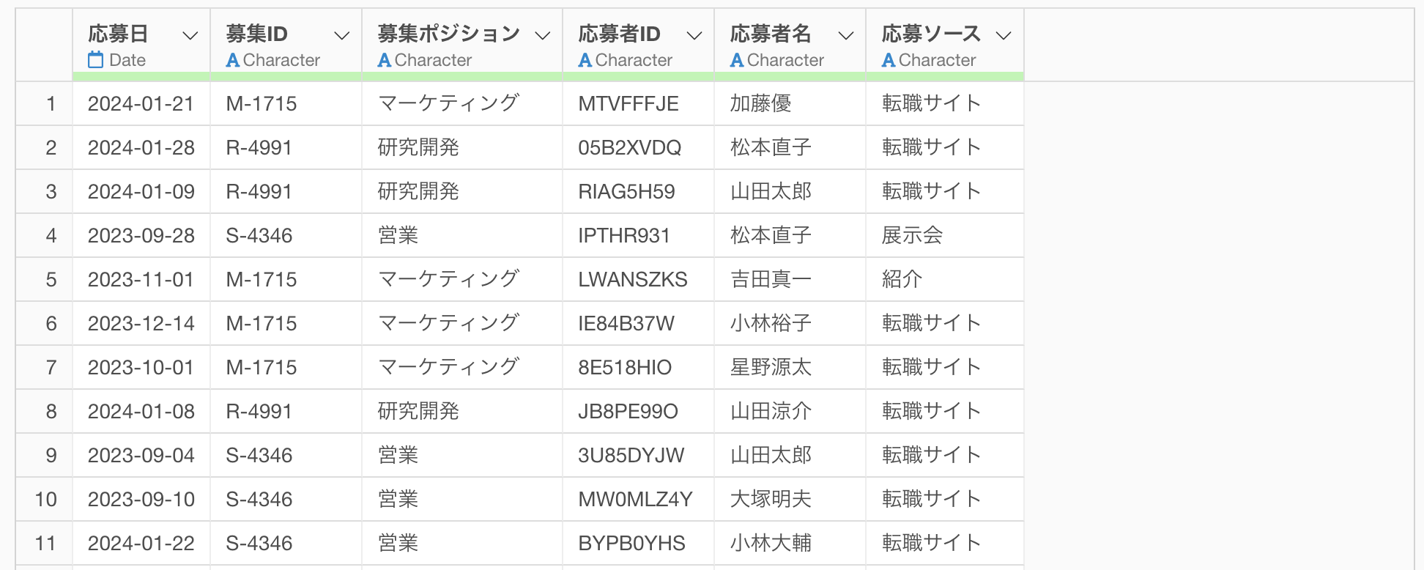Click the cell with date 2023-09-28

tap(141, 235)
